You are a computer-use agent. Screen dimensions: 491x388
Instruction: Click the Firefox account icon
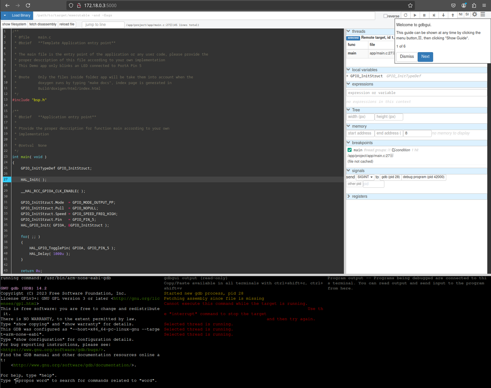point(464,5)
